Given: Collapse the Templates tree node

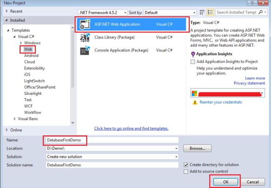Looking at the screenshot, I should coord(8,30).
